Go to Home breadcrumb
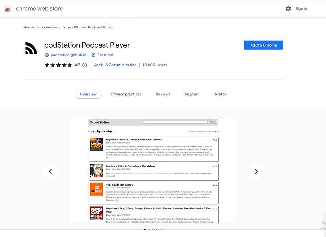The height and width of the screenshot is (237, 326). 28,27
